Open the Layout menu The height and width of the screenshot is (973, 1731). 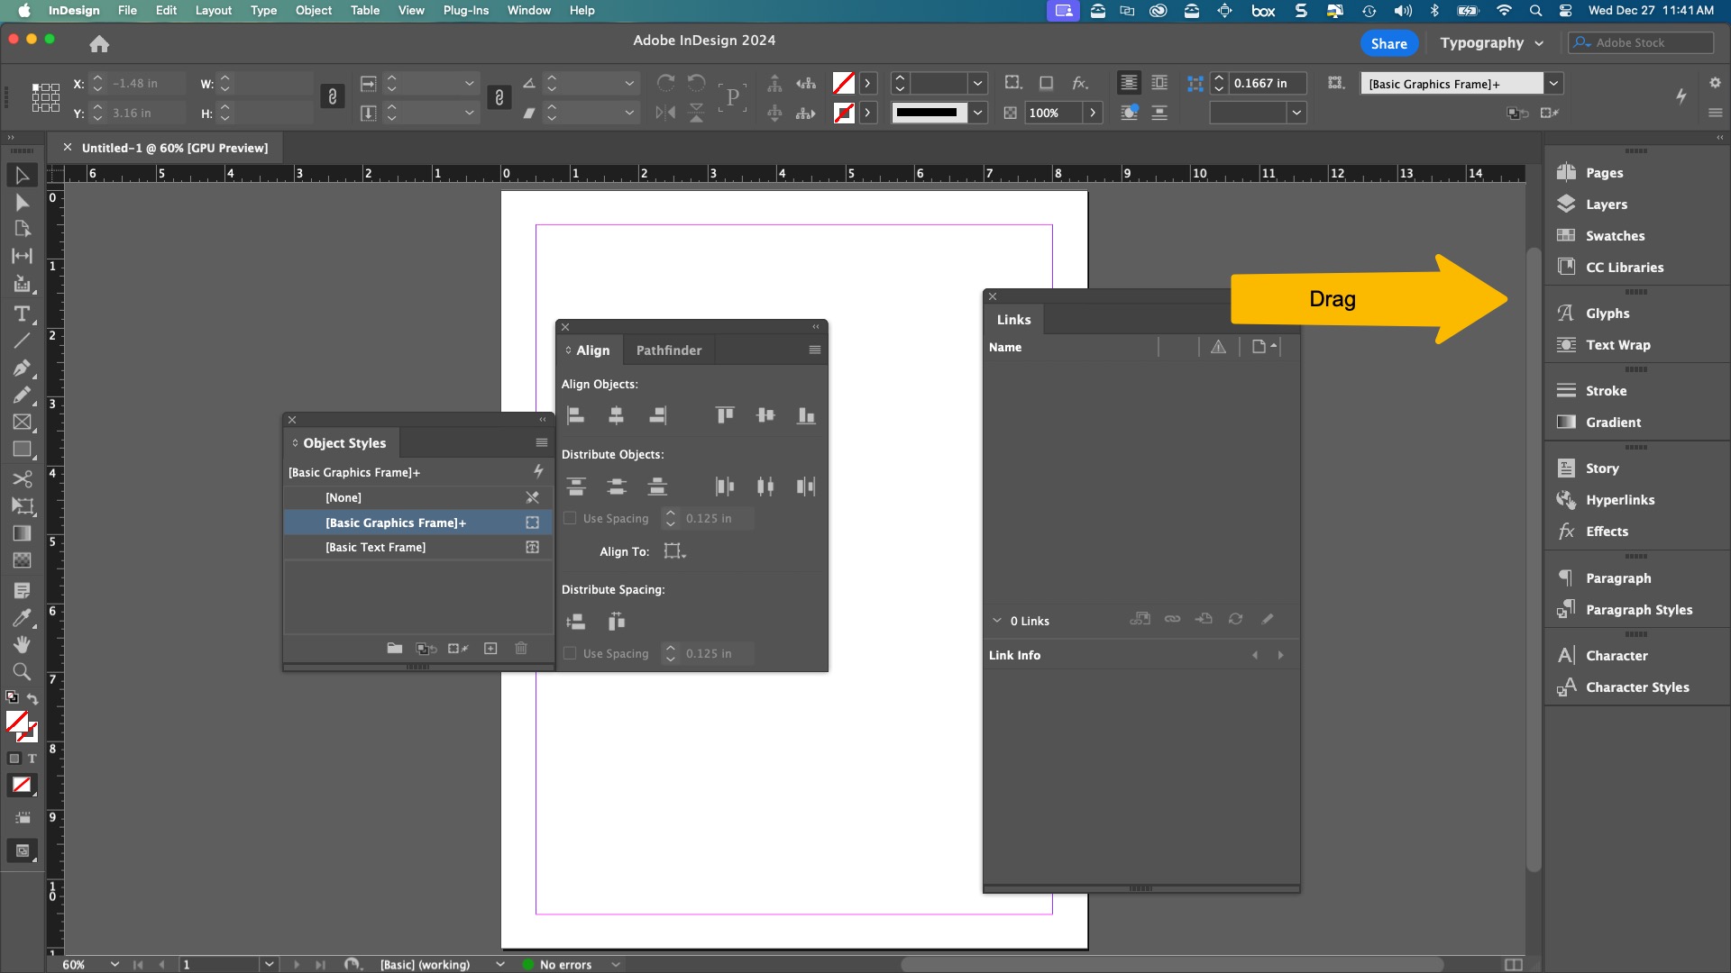pos(214,11)
